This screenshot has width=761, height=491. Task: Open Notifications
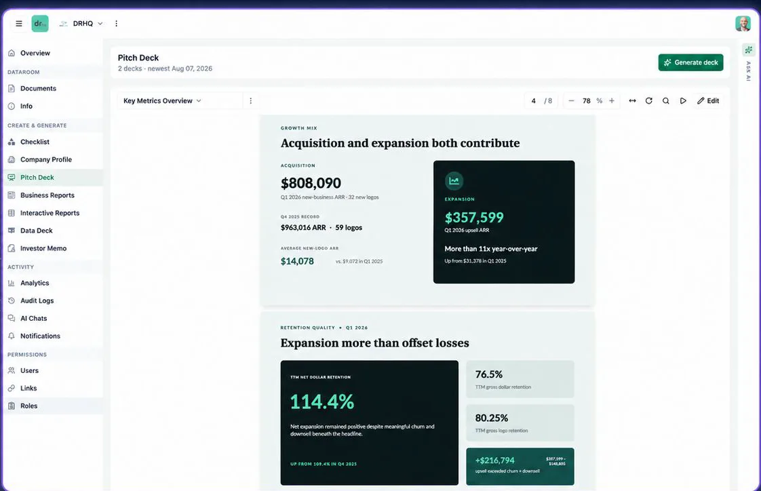[52, 336]
